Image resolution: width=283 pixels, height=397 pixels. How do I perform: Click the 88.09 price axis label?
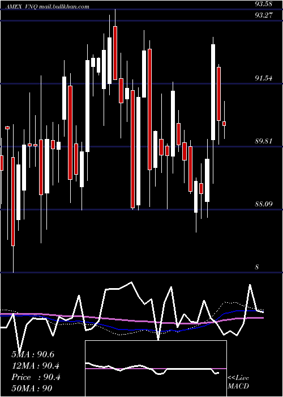point(264,204)
